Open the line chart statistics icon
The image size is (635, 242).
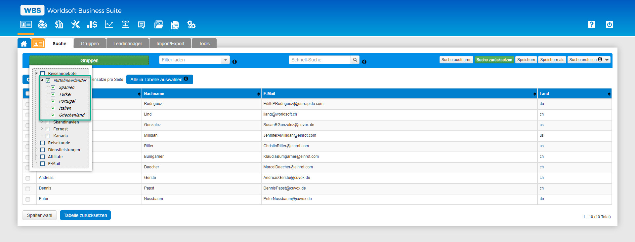click(109, 24)
